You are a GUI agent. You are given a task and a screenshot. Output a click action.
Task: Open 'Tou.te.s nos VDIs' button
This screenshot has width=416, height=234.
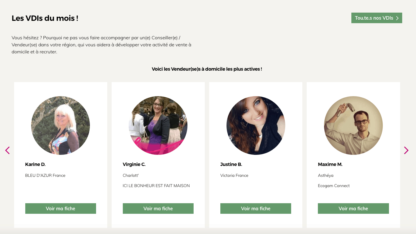coord(374,18)
